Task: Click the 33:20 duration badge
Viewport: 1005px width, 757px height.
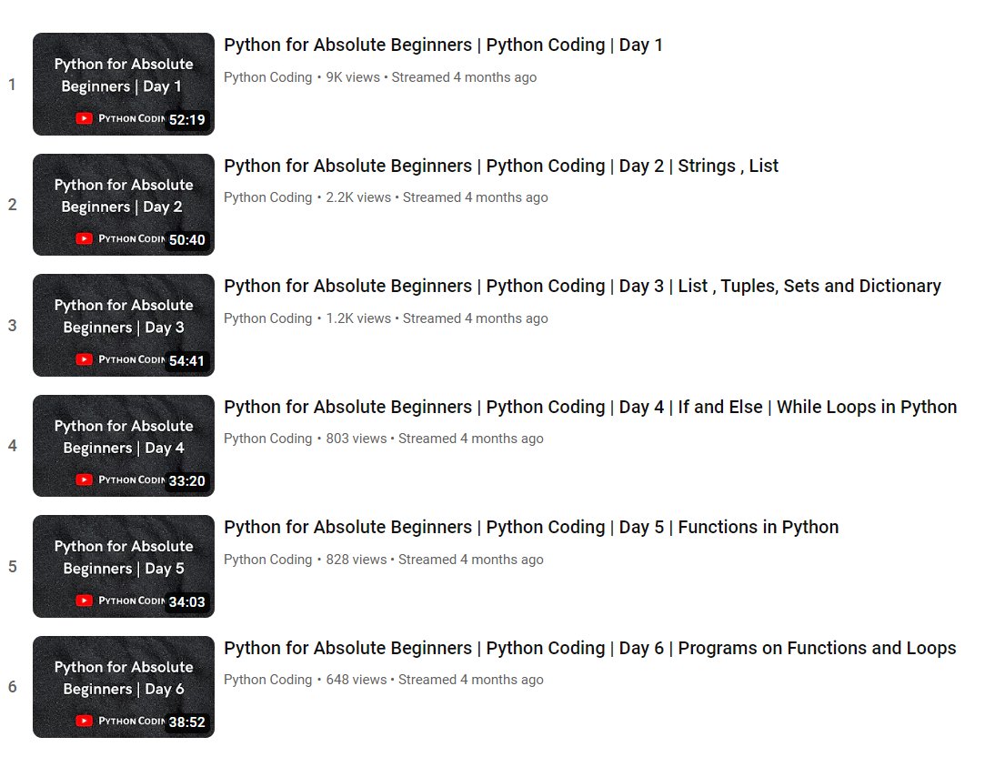Action: (x=187, y=481)
